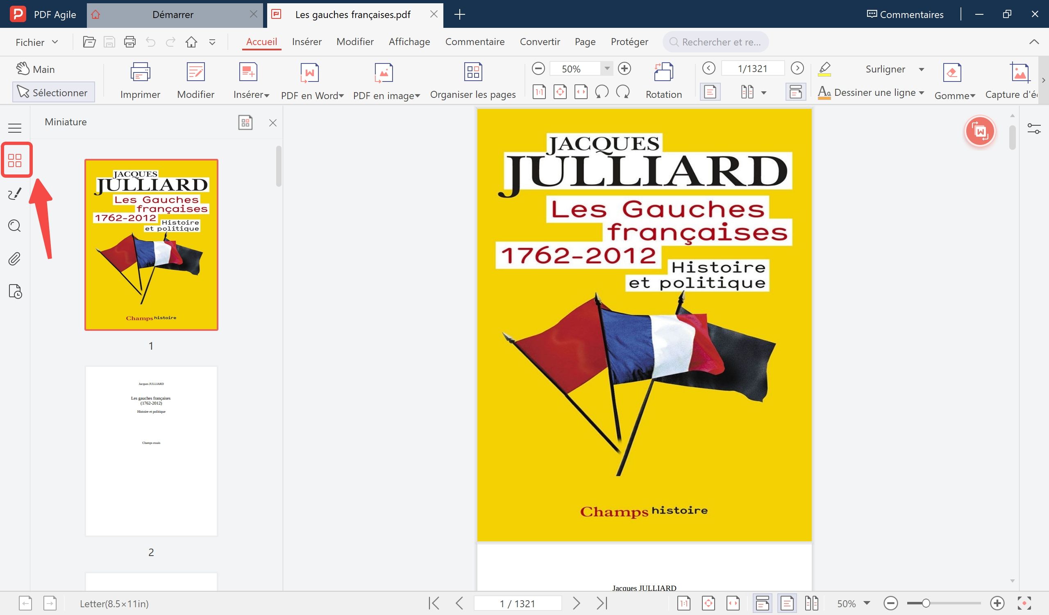Switch to the Démarrer tab
Image resolution: width=1049 pixels, height=615 pixels.
coord(173,15)
